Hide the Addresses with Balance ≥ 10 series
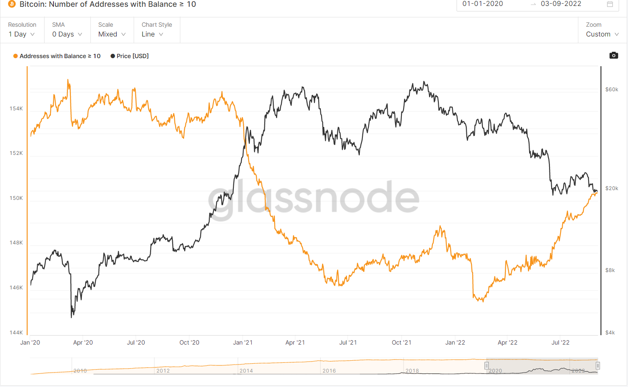 pos(60,56)
